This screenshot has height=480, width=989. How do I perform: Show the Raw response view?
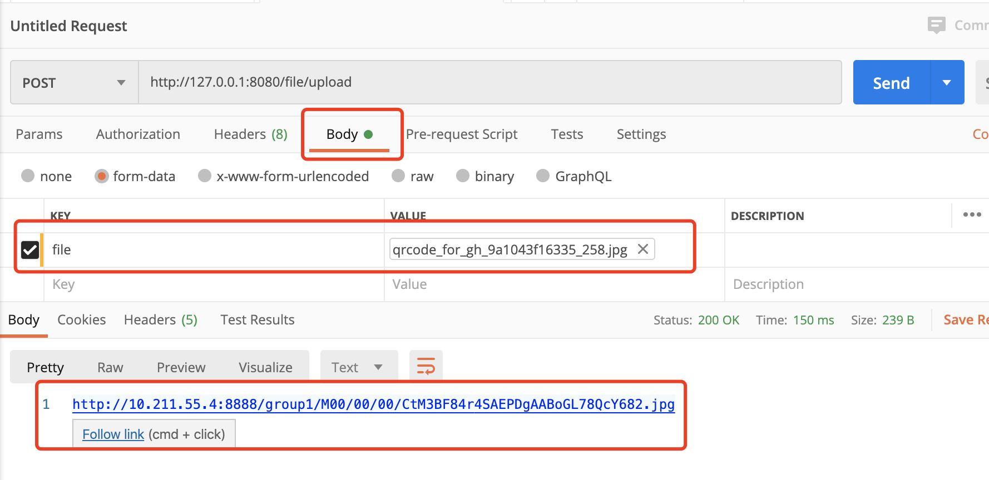[110, 367]
